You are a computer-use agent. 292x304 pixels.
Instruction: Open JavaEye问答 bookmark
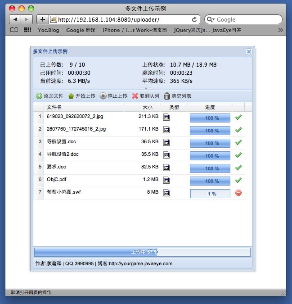[227, 30]
